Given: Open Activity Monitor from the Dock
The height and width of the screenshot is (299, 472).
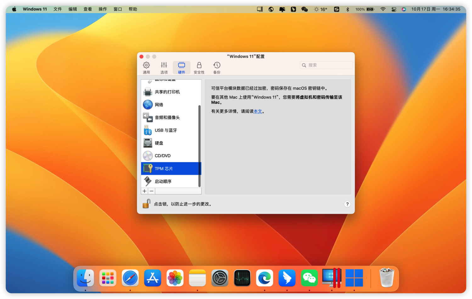Looking at the screenshot, I should click(242, 278).
